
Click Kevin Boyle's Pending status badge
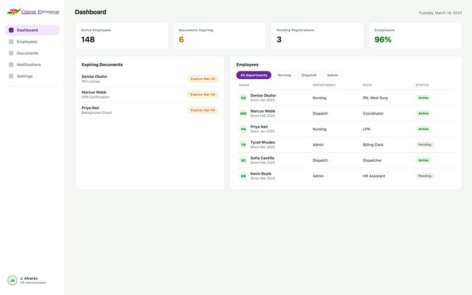[x=425, y=176]
